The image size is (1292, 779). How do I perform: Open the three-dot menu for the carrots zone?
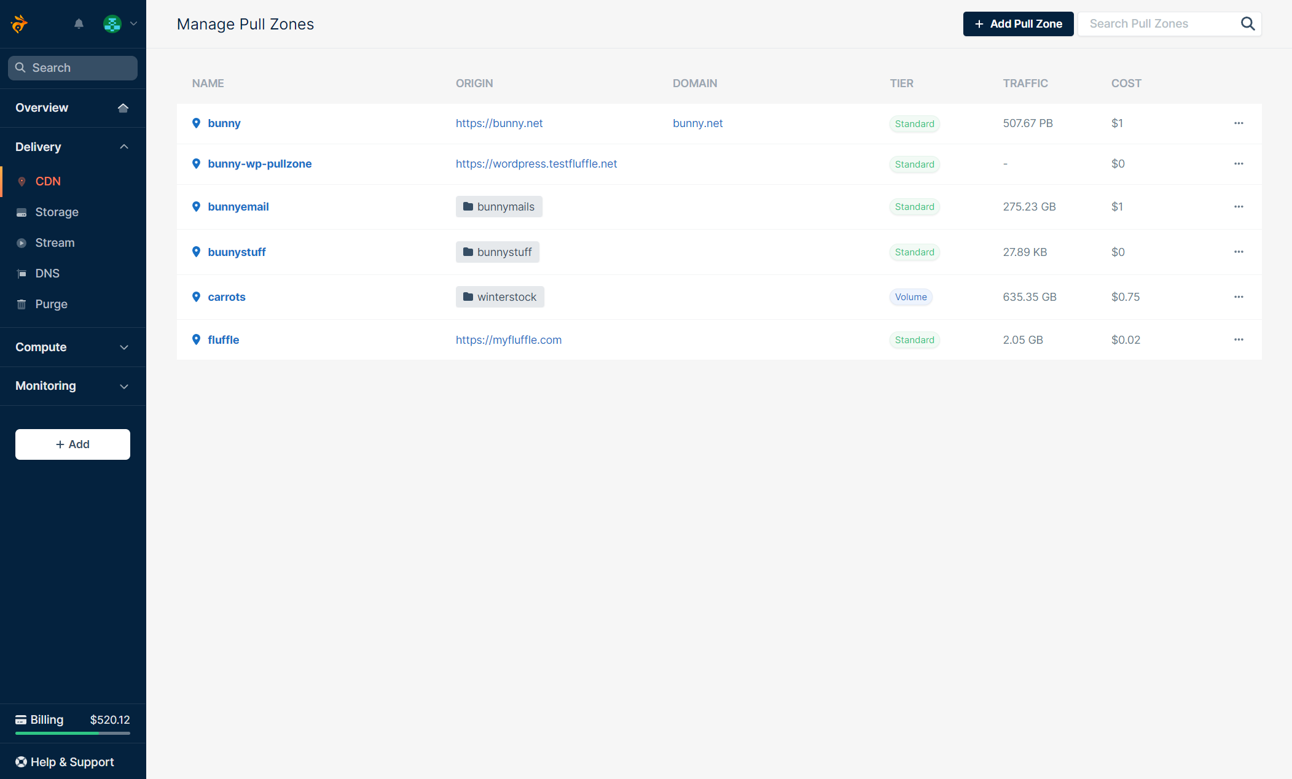tap(1239, 297)
